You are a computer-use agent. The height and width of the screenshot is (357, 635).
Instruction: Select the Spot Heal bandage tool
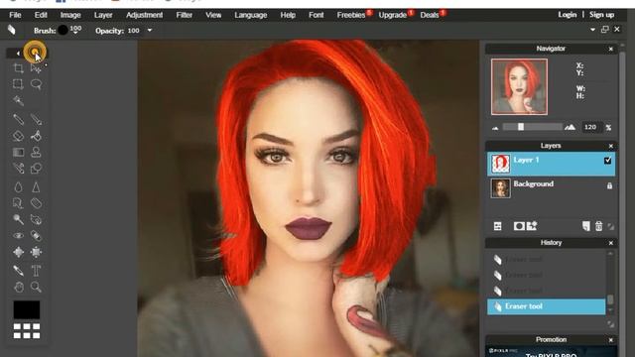36,236
